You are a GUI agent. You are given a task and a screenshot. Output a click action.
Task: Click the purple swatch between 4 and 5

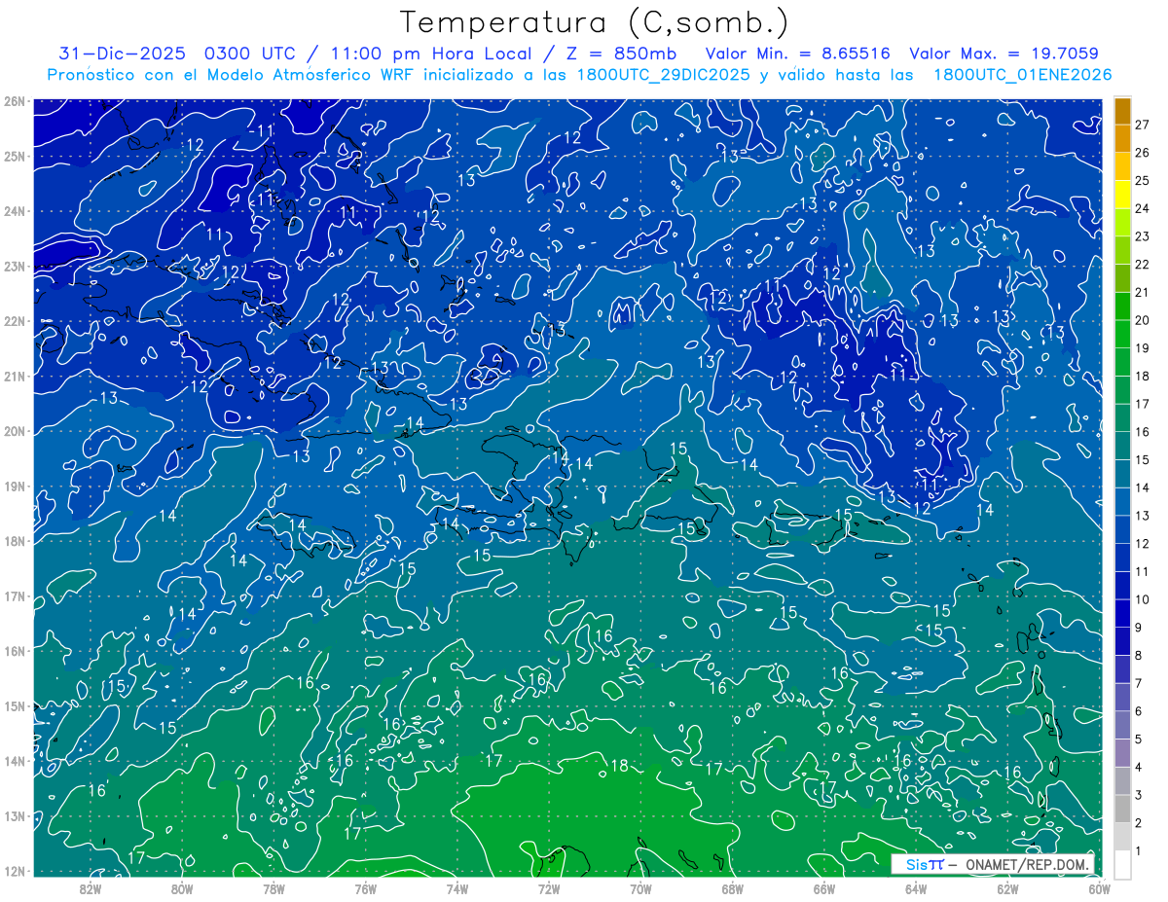point(1123,752)
